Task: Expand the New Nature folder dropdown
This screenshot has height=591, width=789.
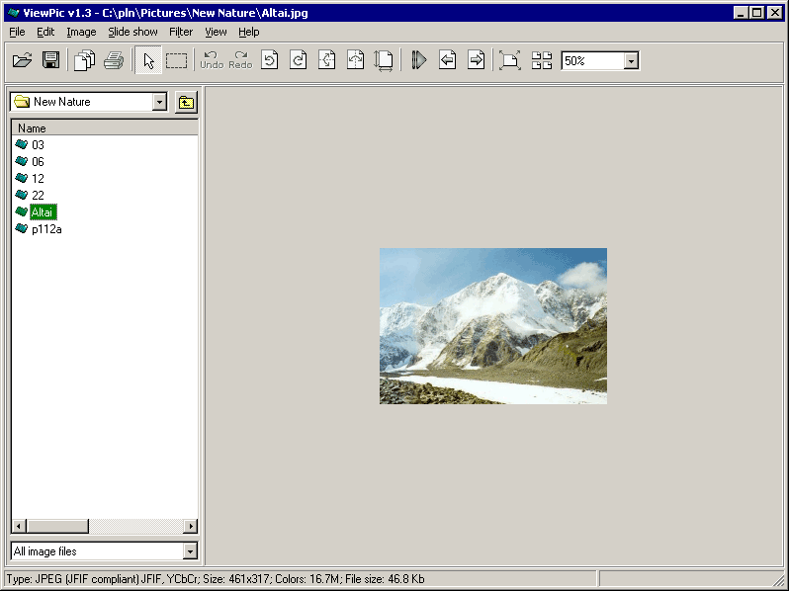Action: pos(159,102)
